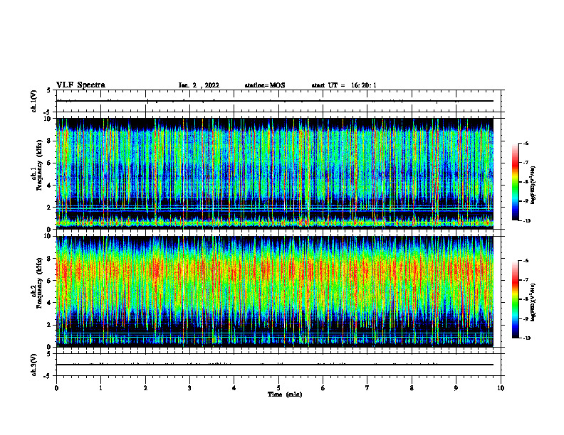
Task: Click time axis tick label 1
Action: pos(100,388)
